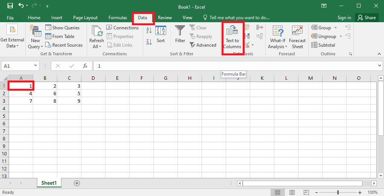This screenshot has width=384, height=196.
Task: Save the workbook from the quick access toolbar
Action: coord(10,6)
